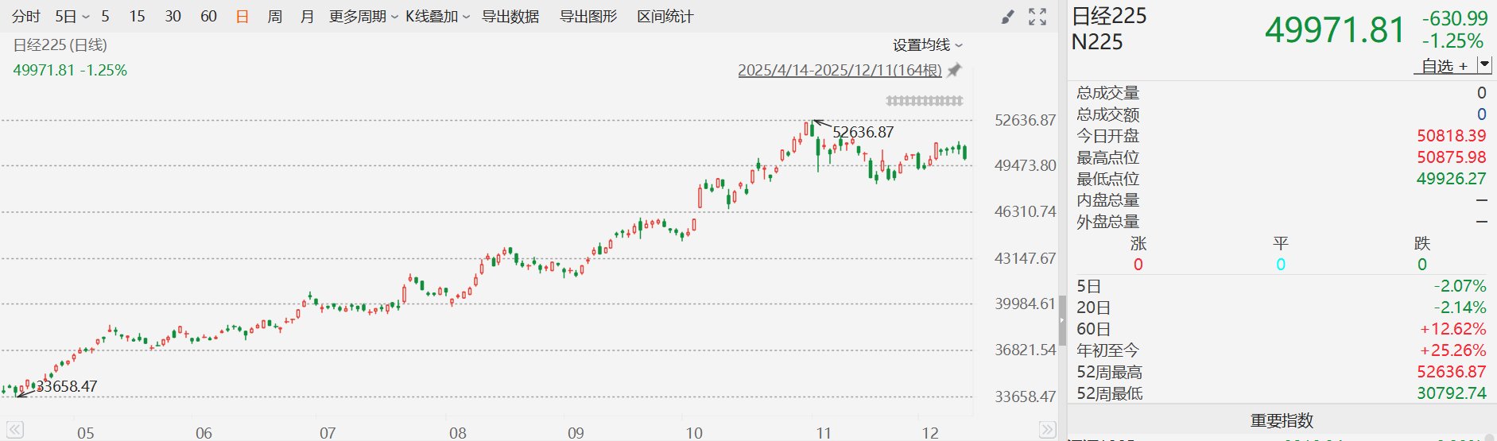Select the 60 minute period
This screenshot has height=441, width=1497.
tap(208, 17)
